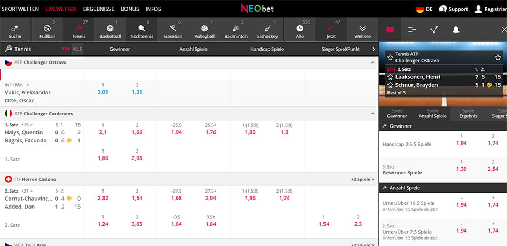Image resolution: width=507 pixels, height=246 pixels.
Task: Open the settings sliders icon in side panel
Action: click(412, 30)
